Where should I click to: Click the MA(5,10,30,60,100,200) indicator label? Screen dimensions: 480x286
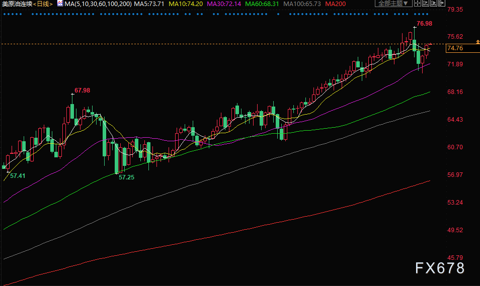(x=98, y=4)
